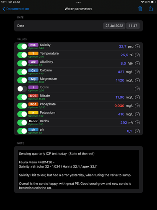157x210 pixels.
Task: Open the gauge icon in ph row
Action: pos(137,131)
